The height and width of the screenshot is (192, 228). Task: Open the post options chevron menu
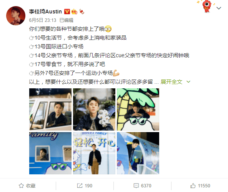coord(219,8)
